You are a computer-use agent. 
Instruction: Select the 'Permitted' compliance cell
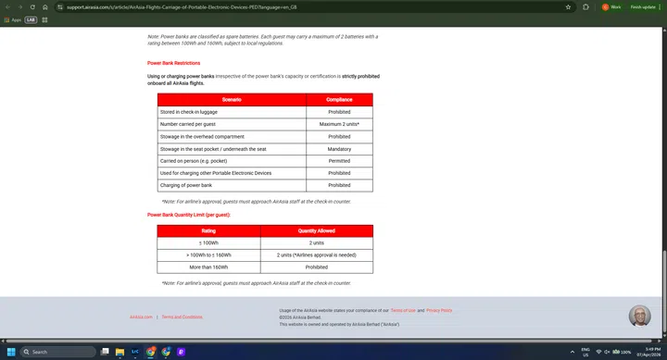tap(339, 161)
